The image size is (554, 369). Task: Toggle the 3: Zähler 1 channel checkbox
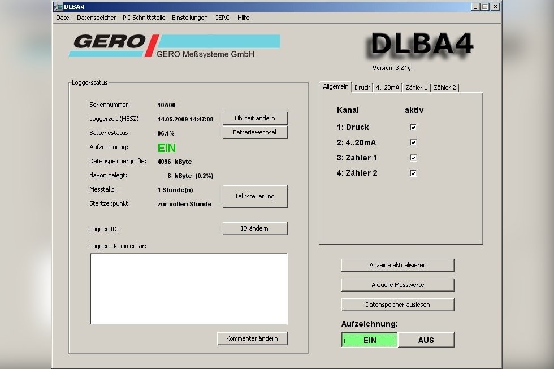(413, 158)
